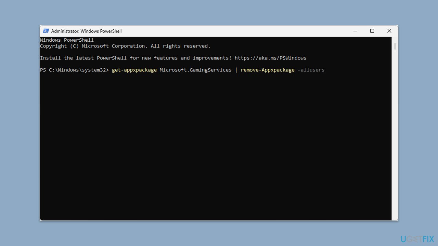Click the Microsoft.GamingServices argument
This screenshot has height=246, width=438.
(x=195, y=70)
